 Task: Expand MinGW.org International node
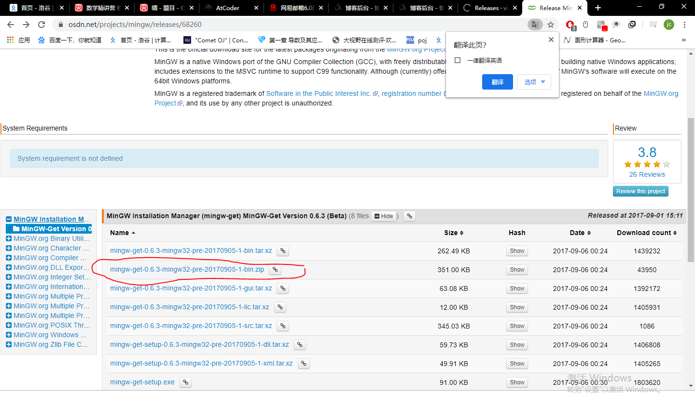[9, 287]
